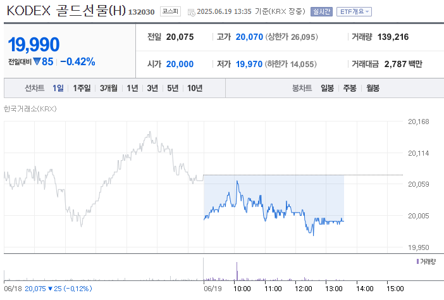
Task: Click the stock code 132030
Action: pyautogui.click(x=141, y=12)
